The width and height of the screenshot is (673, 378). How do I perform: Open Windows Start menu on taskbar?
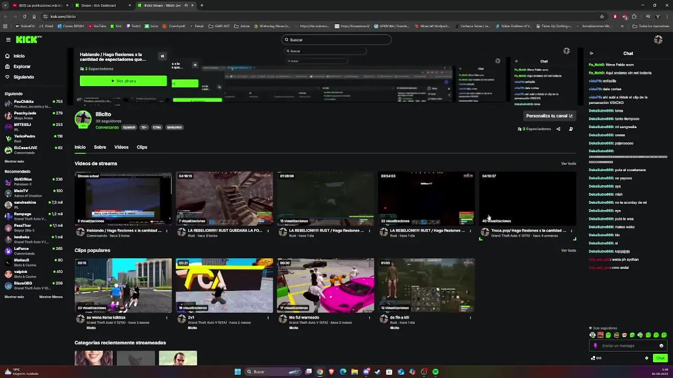(238, 372)
